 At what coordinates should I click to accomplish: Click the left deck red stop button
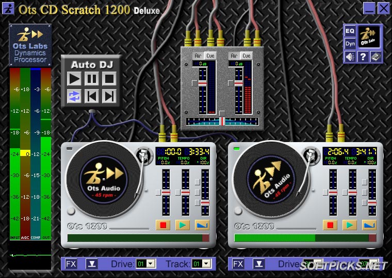click(x=163, y=225)
